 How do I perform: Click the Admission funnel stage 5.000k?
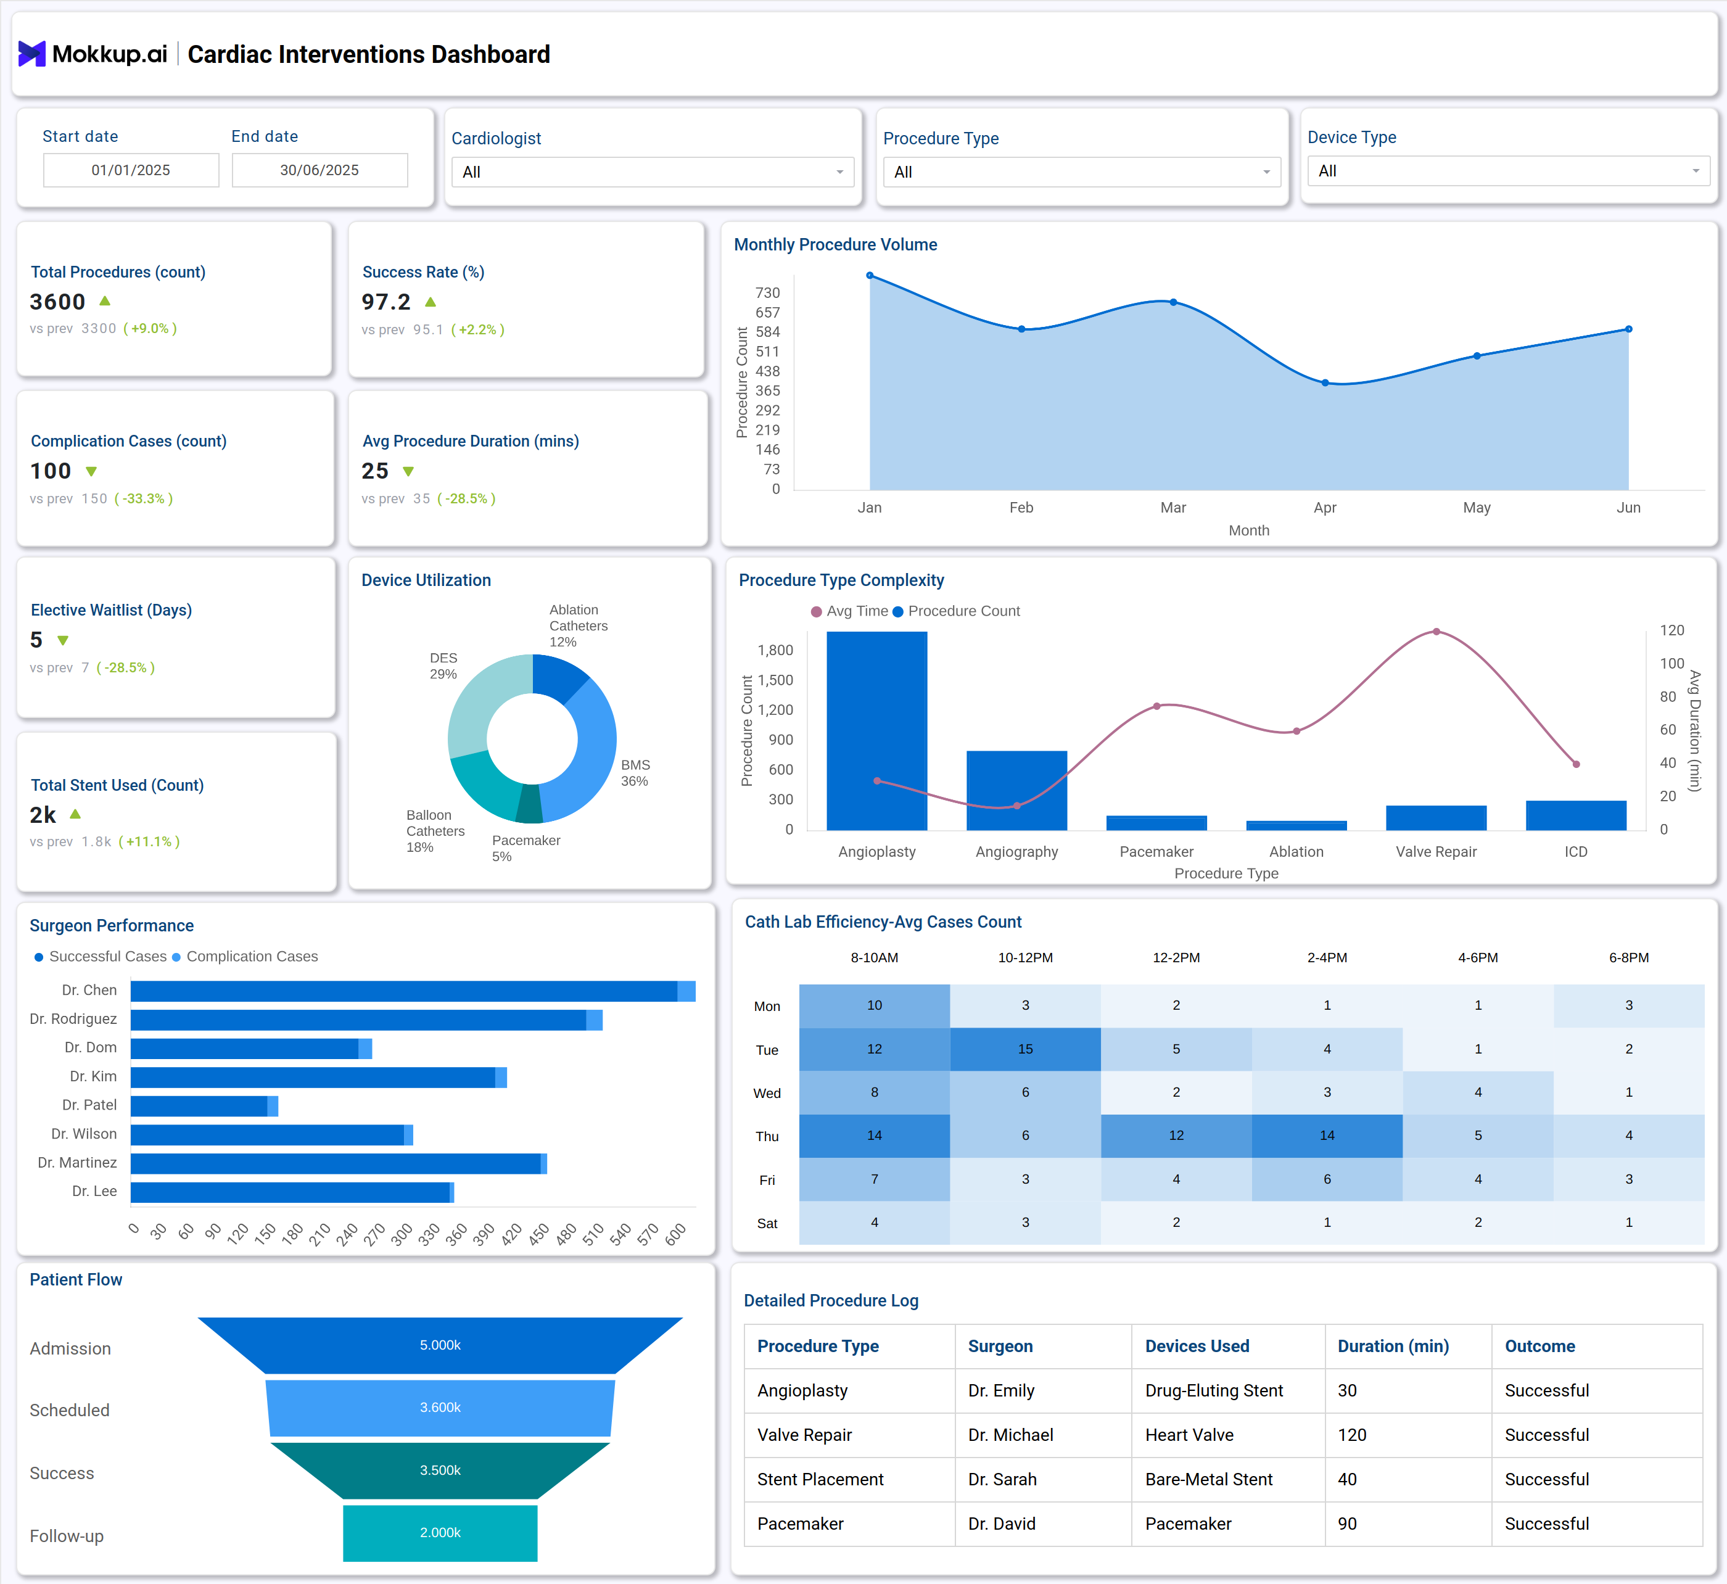pos(440,1346)
